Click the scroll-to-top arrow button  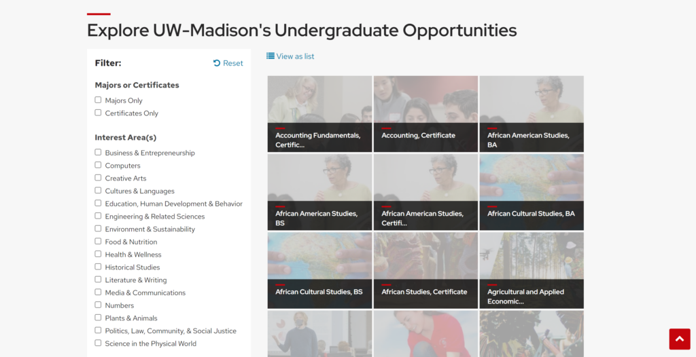pyautogui.click(x=680, y=339)
